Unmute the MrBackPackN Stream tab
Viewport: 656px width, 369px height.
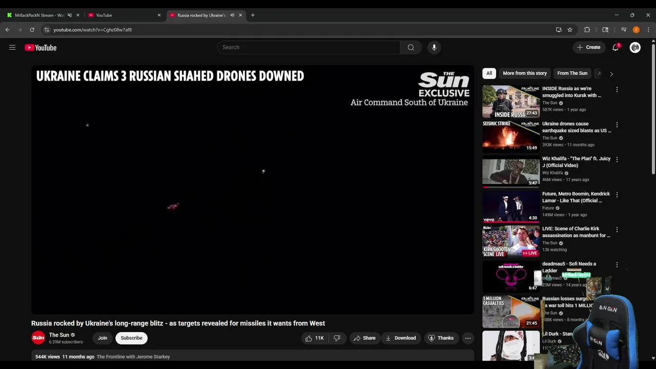[70, 15]
